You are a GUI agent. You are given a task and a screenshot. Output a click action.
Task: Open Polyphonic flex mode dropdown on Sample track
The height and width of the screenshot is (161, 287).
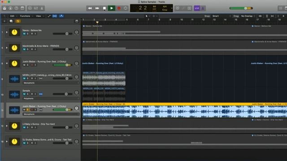pyautogui.click(x=51, y=98)
